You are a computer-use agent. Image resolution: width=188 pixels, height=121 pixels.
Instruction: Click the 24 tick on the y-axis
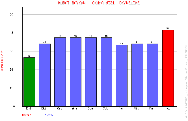pyautogui.click(x=12, y=70)
